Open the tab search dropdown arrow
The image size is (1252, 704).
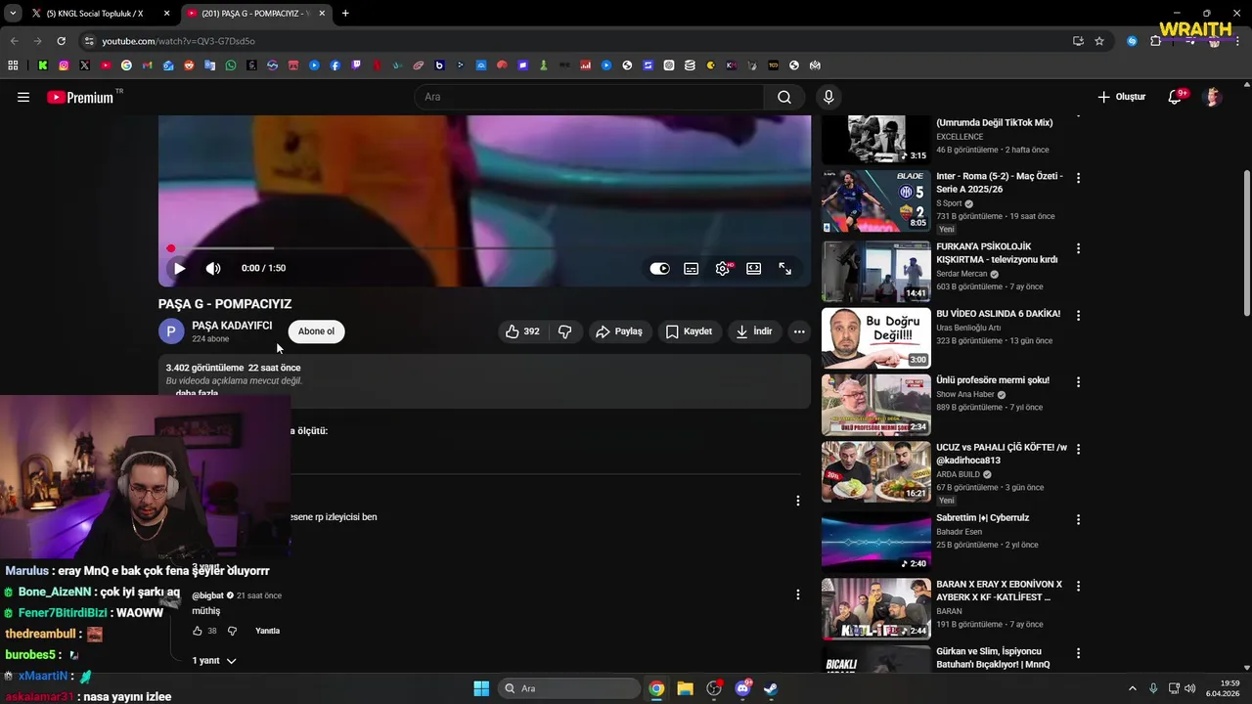(x=12, y=14)
